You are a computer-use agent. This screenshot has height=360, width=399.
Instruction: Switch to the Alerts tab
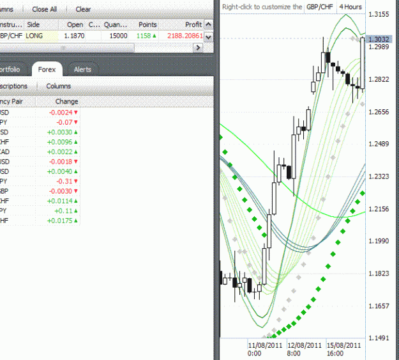(82, 69)
